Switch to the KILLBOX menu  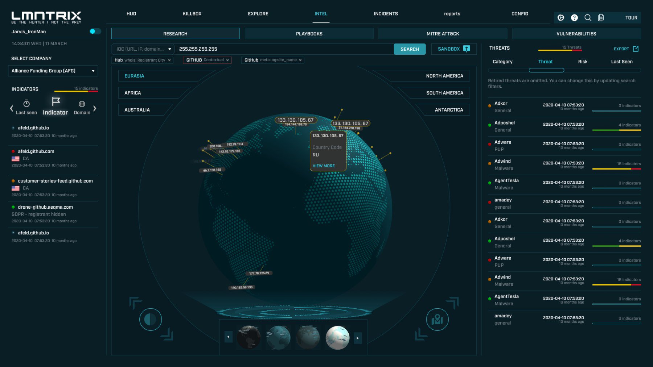point(192,14)
